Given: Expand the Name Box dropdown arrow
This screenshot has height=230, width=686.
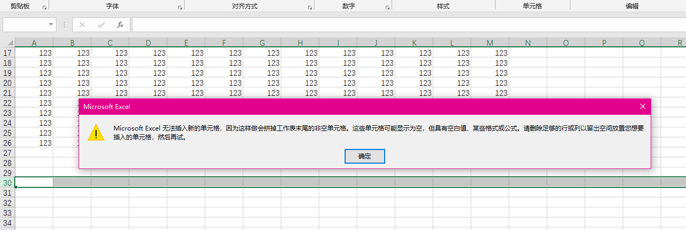Looking at the screenshot, I should pyautogui.click(x=51, y=25).
